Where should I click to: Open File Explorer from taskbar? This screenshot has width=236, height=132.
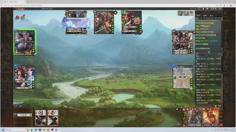28,130
